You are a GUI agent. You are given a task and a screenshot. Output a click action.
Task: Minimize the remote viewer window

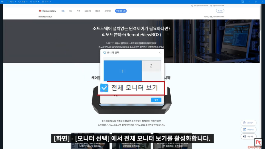249,2
